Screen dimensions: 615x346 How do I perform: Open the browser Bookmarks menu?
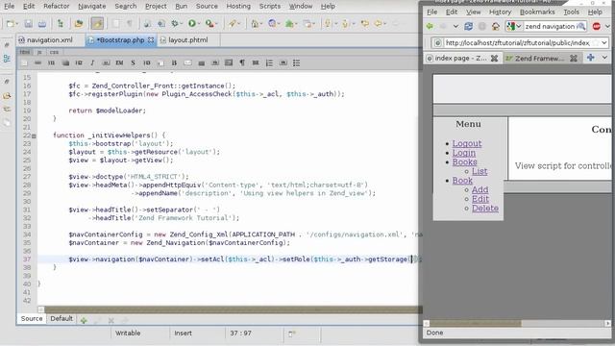[537, 12]
